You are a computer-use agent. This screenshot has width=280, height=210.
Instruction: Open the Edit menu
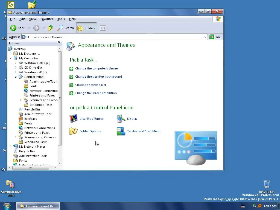click(x=22, y=19)
